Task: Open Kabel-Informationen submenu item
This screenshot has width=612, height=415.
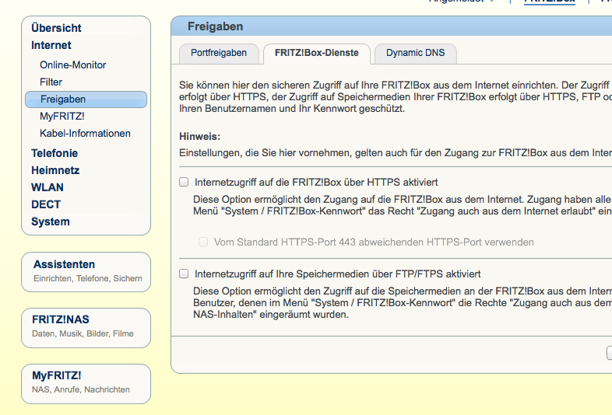Action: [x=85, y=133]
